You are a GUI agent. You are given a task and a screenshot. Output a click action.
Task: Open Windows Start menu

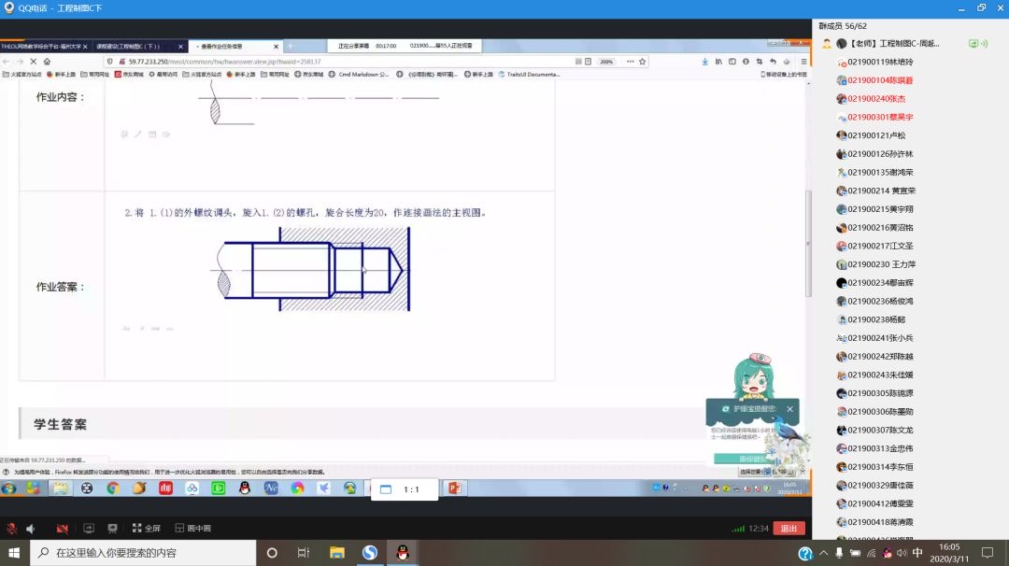click(x=15, y=552)
